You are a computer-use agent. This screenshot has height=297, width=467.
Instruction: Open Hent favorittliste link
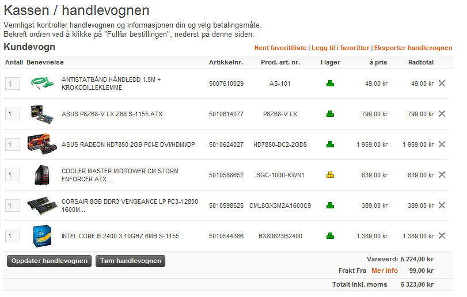280,48
